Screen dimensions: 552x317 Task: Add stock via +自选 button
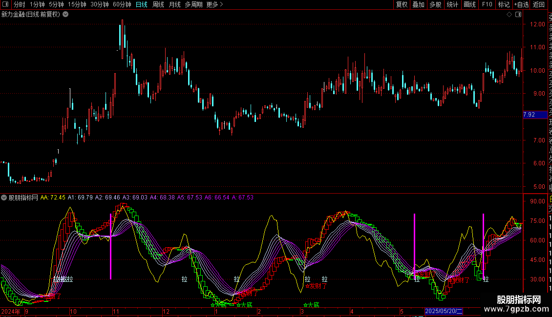[521, 4]
